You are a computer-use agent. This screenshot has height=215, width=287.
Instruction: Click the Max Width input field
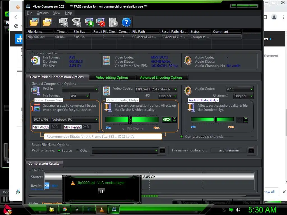pyautogui.click(x=56, y=127)
